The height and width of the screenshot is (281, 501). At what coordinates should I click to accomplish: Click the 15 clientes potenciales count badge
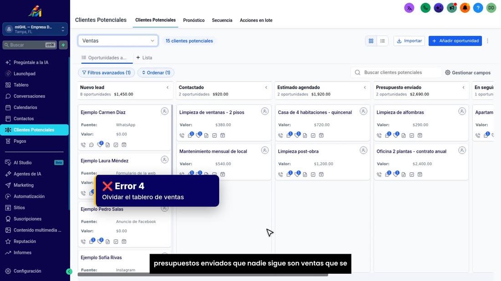189,41
